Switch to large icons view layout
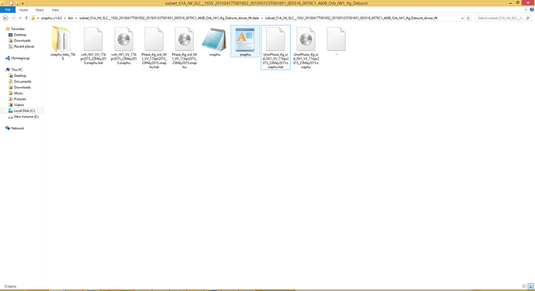Screen dimensions: 535x291 click(530, 286)
